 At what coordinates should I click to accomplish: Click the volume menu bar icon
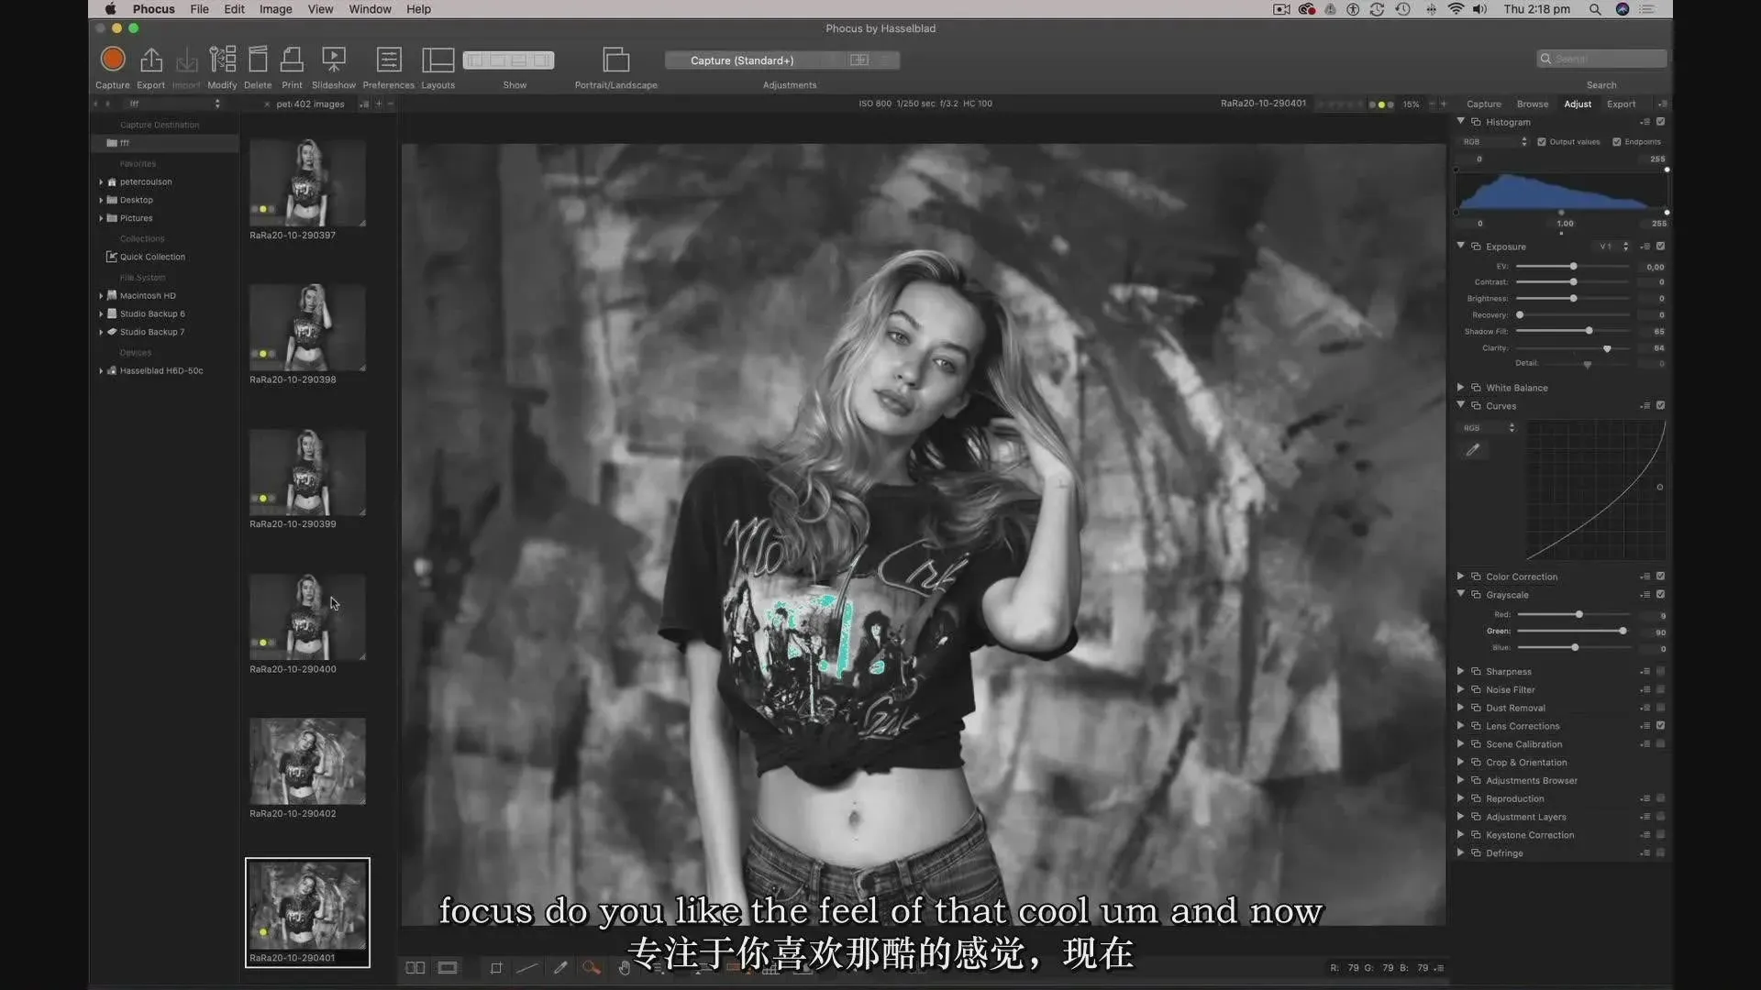1479,9
